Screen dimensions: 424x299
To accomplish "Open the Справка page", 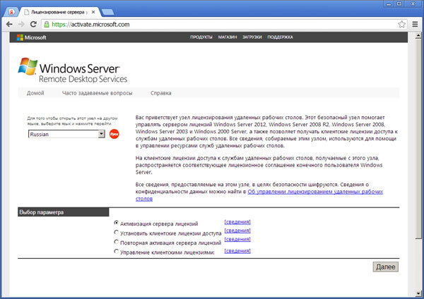I will [161, 93].
